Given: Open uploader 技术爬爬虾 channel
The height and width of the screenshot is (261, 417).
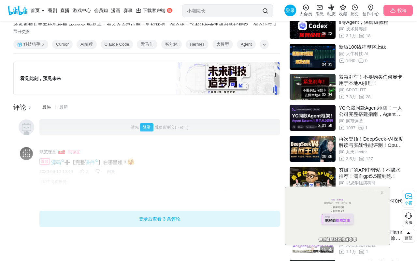Looking at the screenshot, I should point(356,29).
